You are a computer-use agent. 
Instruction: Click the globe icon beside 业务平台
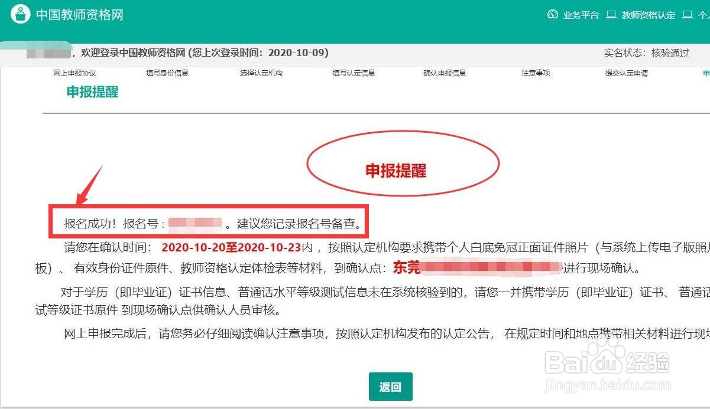coord(552,15)
